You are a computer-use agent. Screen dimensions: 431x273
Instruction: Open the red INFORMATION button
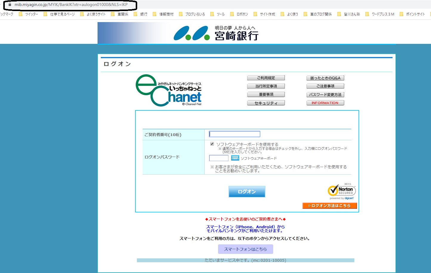(325, 103)
